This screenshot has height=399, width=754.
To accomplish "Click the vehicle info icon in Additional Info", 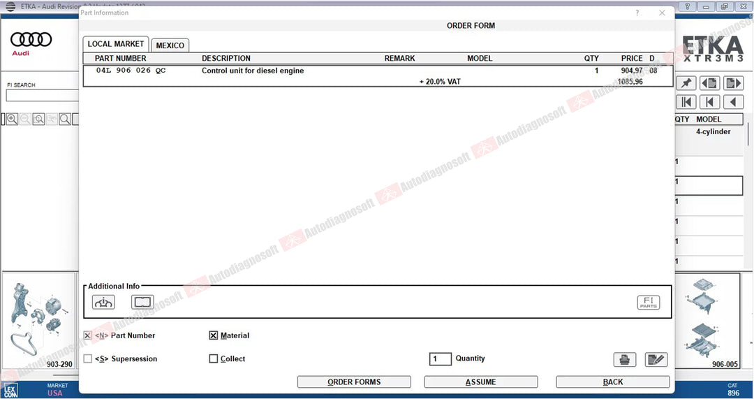I will (103, 302).
